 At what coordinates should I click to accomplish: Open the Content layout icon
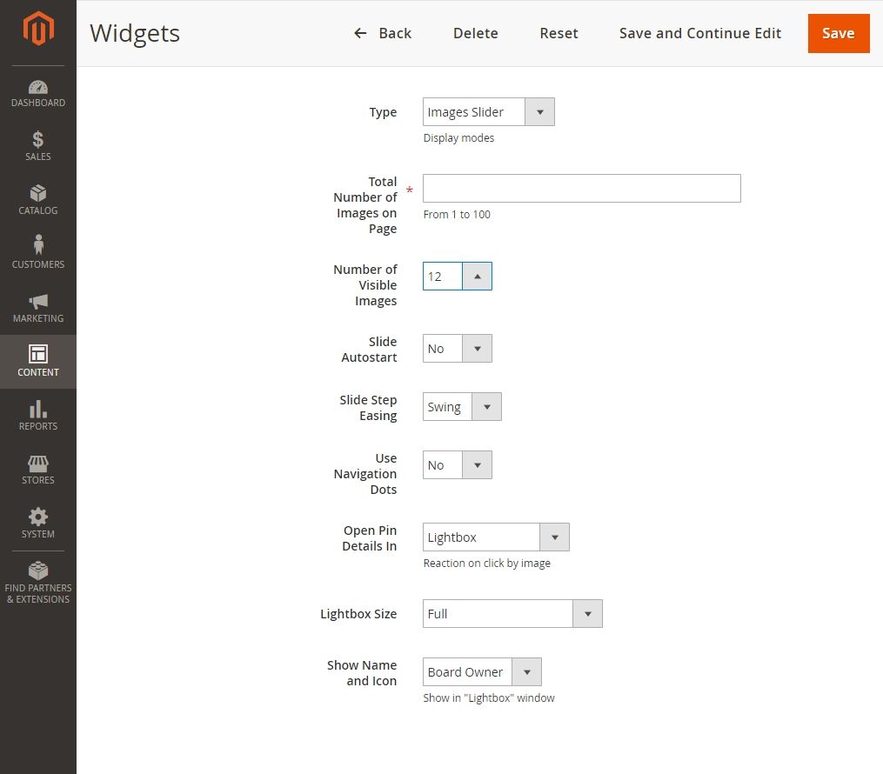38,354
